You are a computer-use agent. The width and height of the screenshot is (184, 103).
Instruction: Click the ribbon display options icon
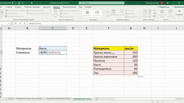click(x=168, y=3)
